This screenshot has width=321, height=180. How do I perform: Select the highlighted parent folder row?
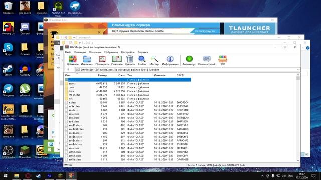point(128,80)
